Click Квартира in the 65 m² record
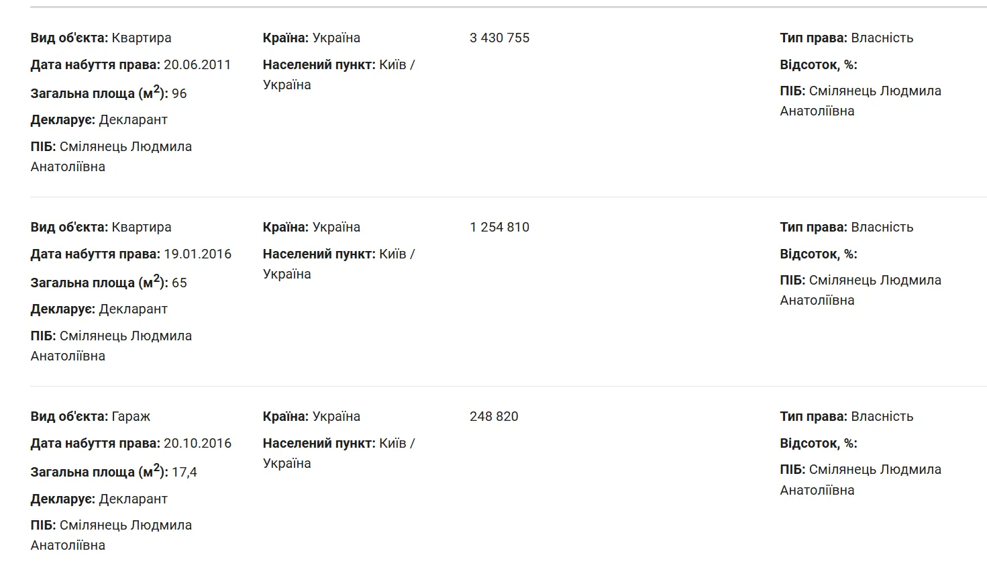The width and height of the screenshot is (987, 588). tap(142, 228)
